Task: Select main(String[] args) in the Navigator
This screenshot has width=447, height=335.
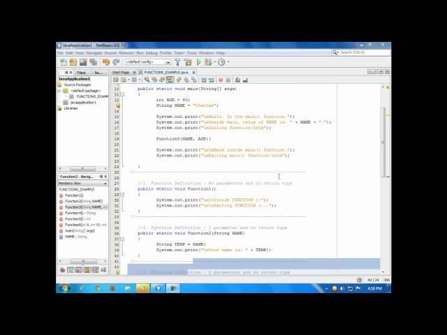Action: click(x=80, y=231)
